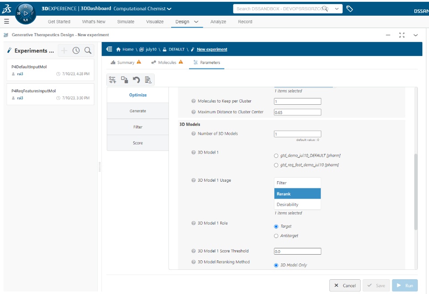Open parameter settings sliders toolbar icon
The height and width of the screenshot is (294, 429).
(113, 80)
